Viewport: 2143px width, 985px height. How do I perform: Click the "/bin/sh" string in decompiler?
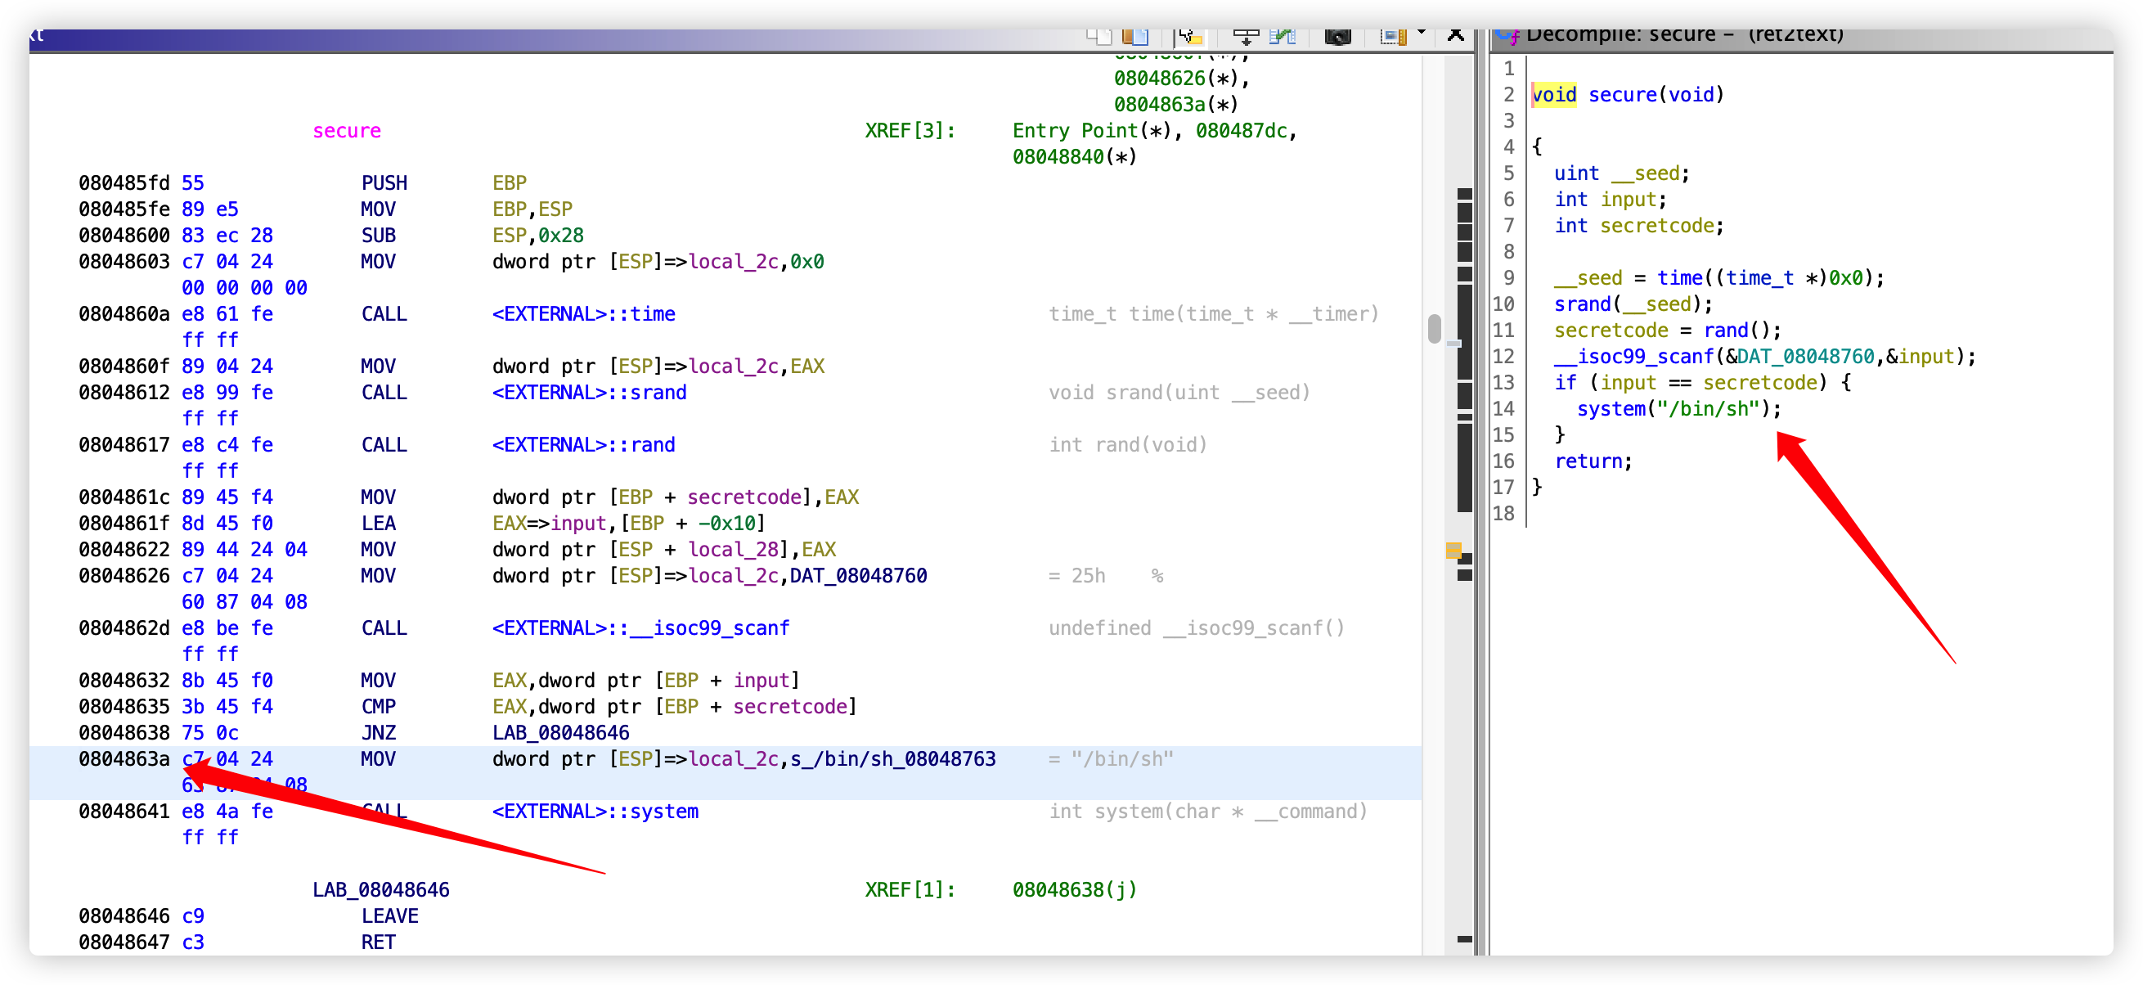coord(1708,409)
